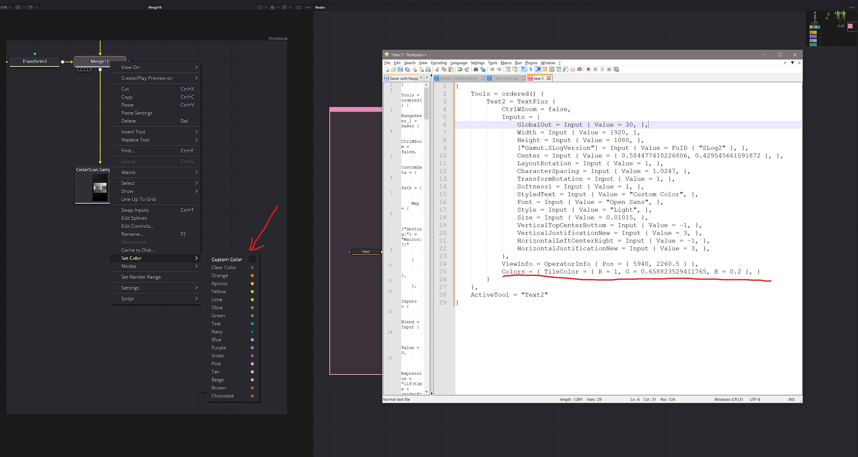
Task: Toggle Word Wrap in Notepad++ toolbar
Action: coord(524,69)
